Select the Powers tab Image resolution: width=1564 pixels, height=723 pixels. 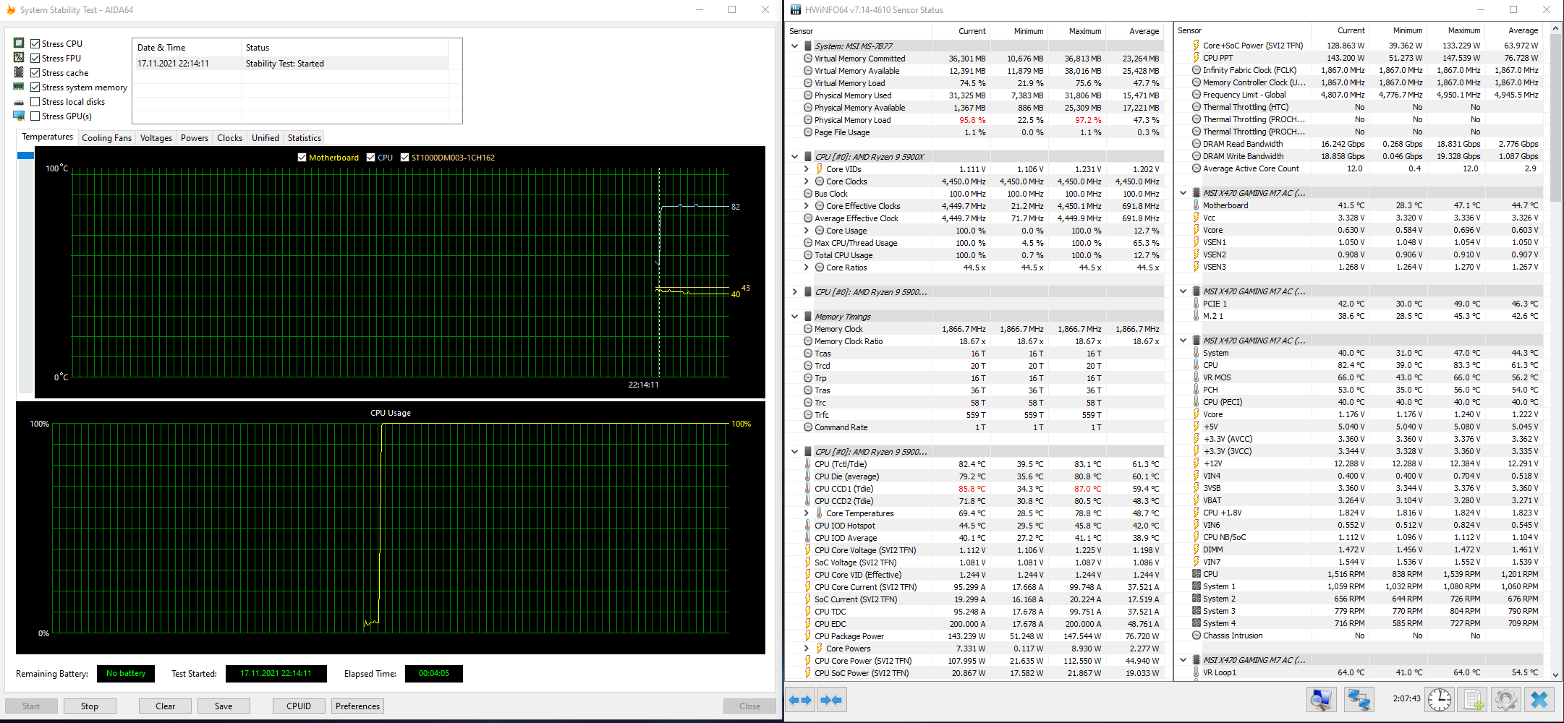[195, 138]
